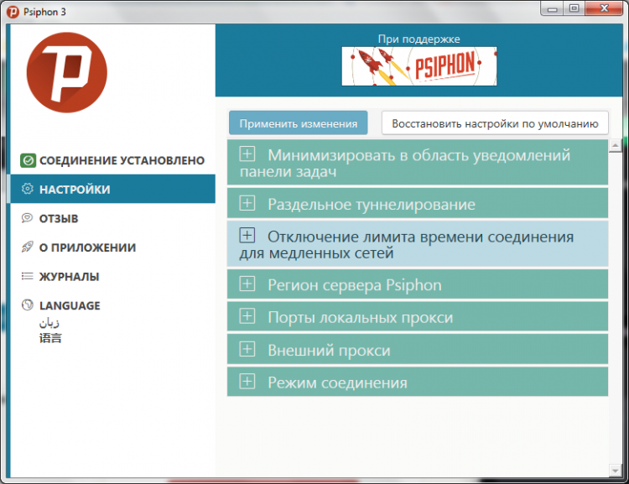Screen dimensions: 629x484
Task: Expand the Регион сервера Psiphon section
Action: tap(247, 284)
